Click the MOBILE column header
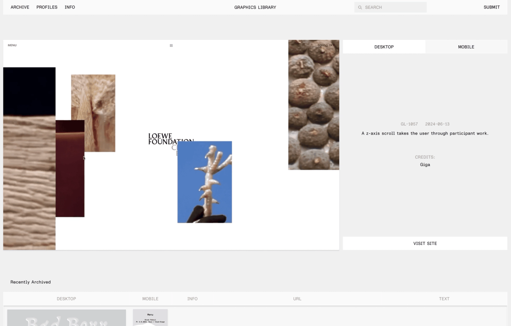 pyautogui.click(x=150, y=299)
